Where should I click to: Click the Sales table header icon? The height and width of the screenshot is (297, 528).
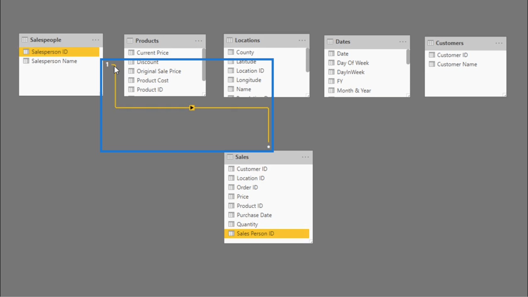(x=230, y=157)
